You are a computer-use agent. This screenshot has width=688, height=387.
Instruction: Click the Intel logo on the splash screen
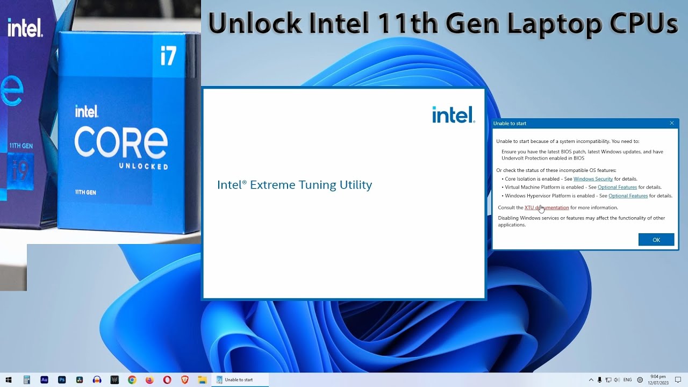[454, 114]
